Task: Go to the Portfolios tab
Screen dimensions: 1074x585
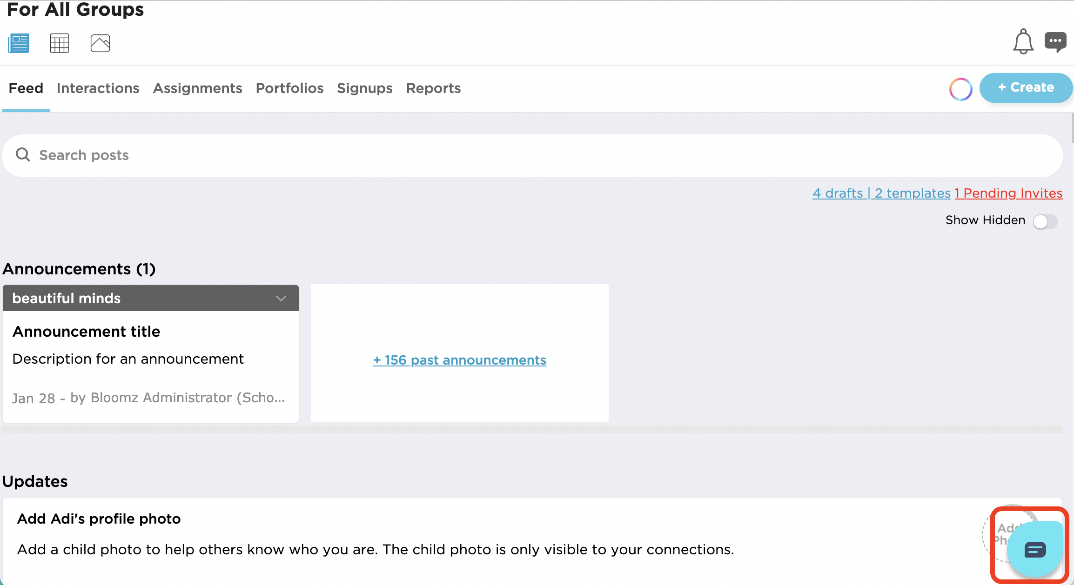Action: [289, 88]
